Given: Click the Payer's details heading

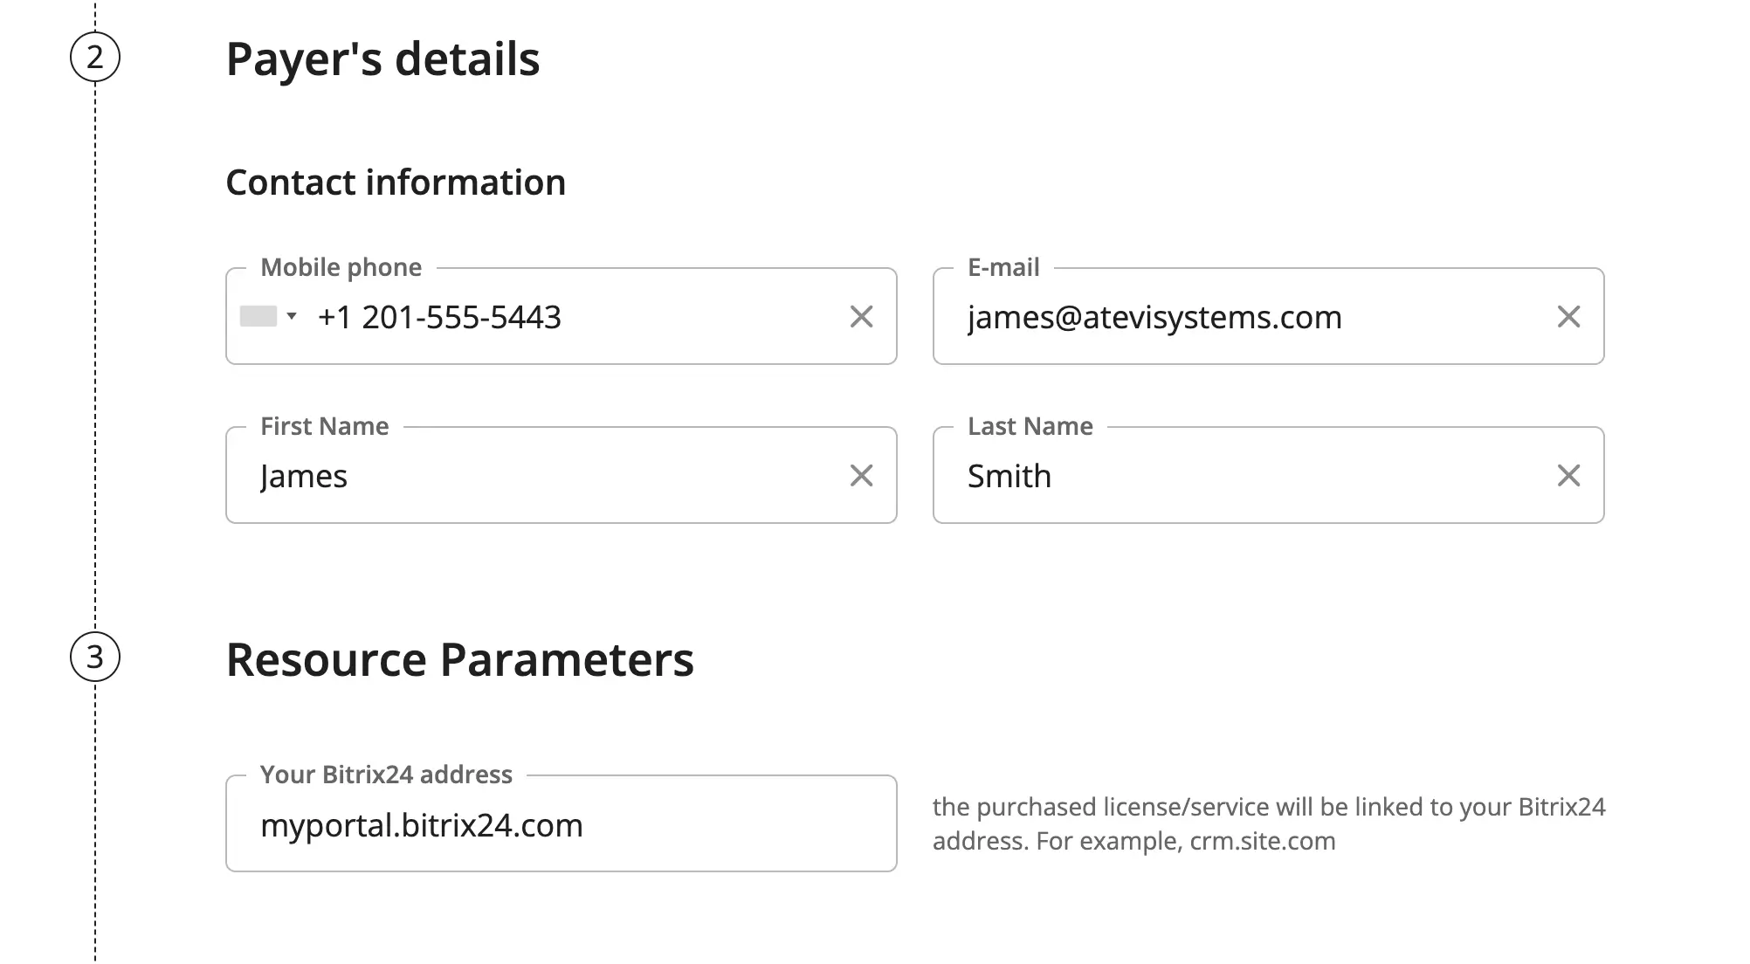Looking at the screenshot, I should 382,59.
